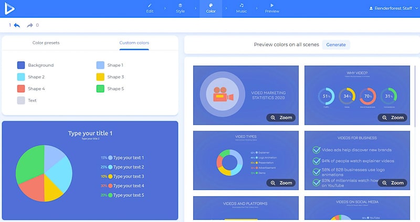
Task: Click the Renderforest logo icon
Action: tap(10, 8)
